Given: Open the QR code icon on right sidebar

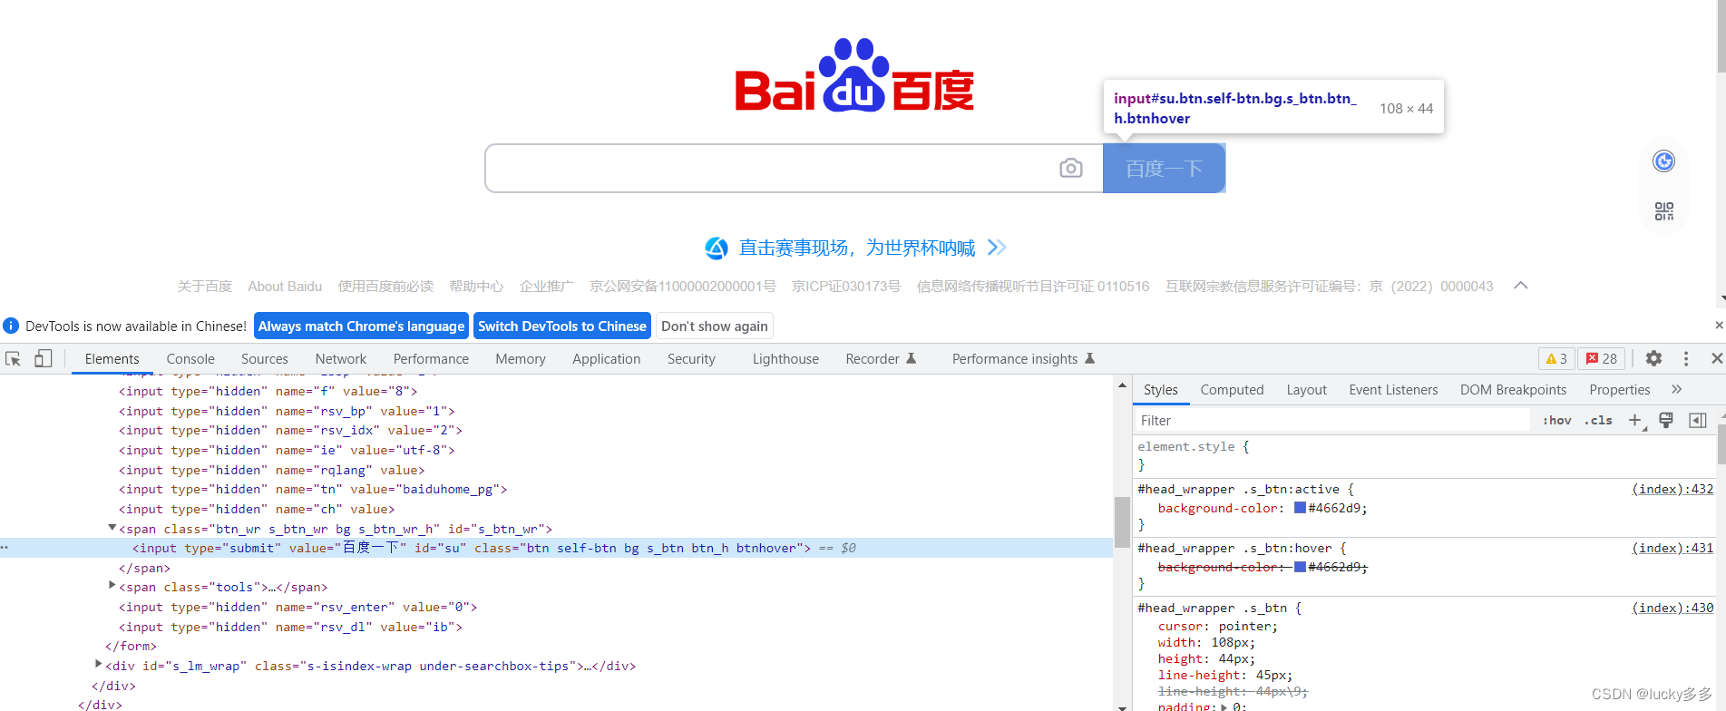Looking at the screenshot, I should pyautogui.click(x=1664, y=211).
